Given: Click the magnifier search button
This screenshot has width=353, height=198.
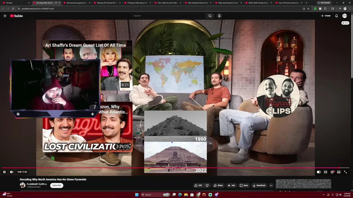Looking at the screenshot, I should 210,16.
